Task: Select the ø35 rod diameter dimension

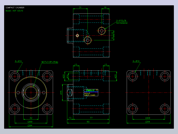Action: coord(61,92)
